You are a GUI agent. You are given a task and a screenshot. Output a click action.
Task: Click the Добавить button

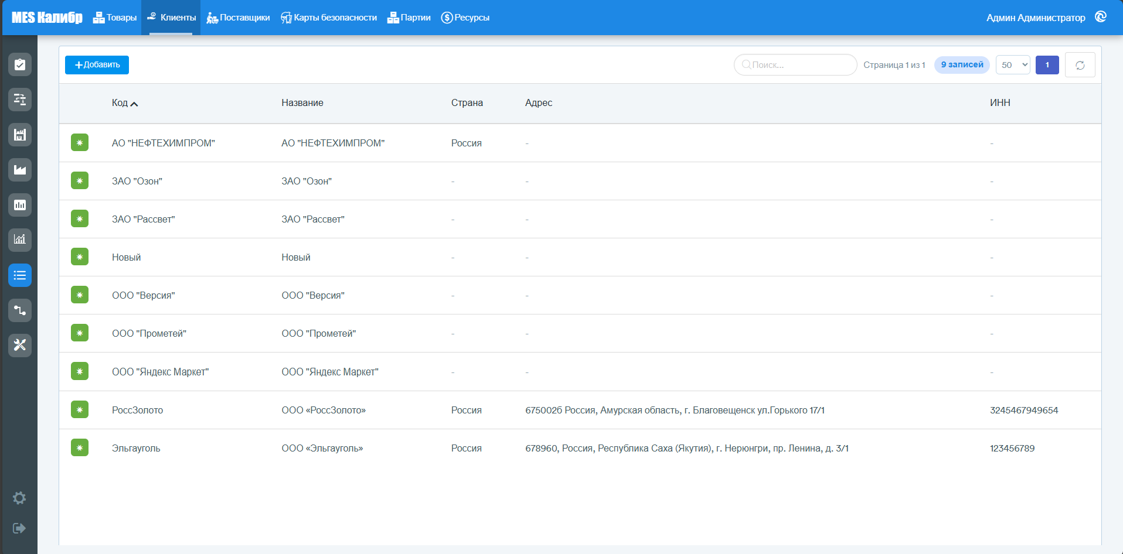click(x=97, y=65)
